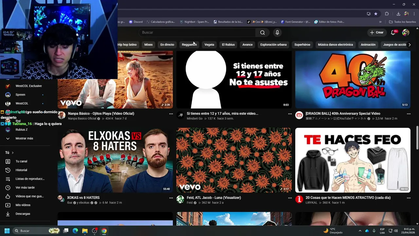Select the Vegeta filter chip
The width and height of the screenshot is (419, 236).
click(x=209, y=45)
